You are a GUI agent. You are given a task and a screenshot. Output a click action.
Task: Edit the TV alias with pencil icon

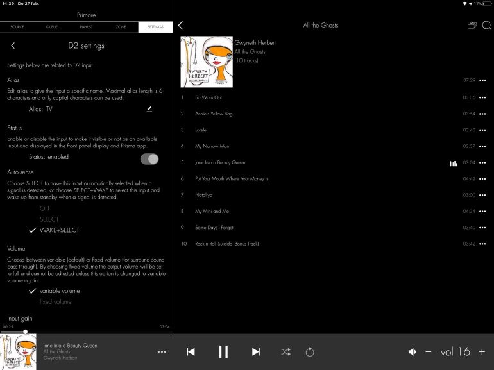[149, 109]
